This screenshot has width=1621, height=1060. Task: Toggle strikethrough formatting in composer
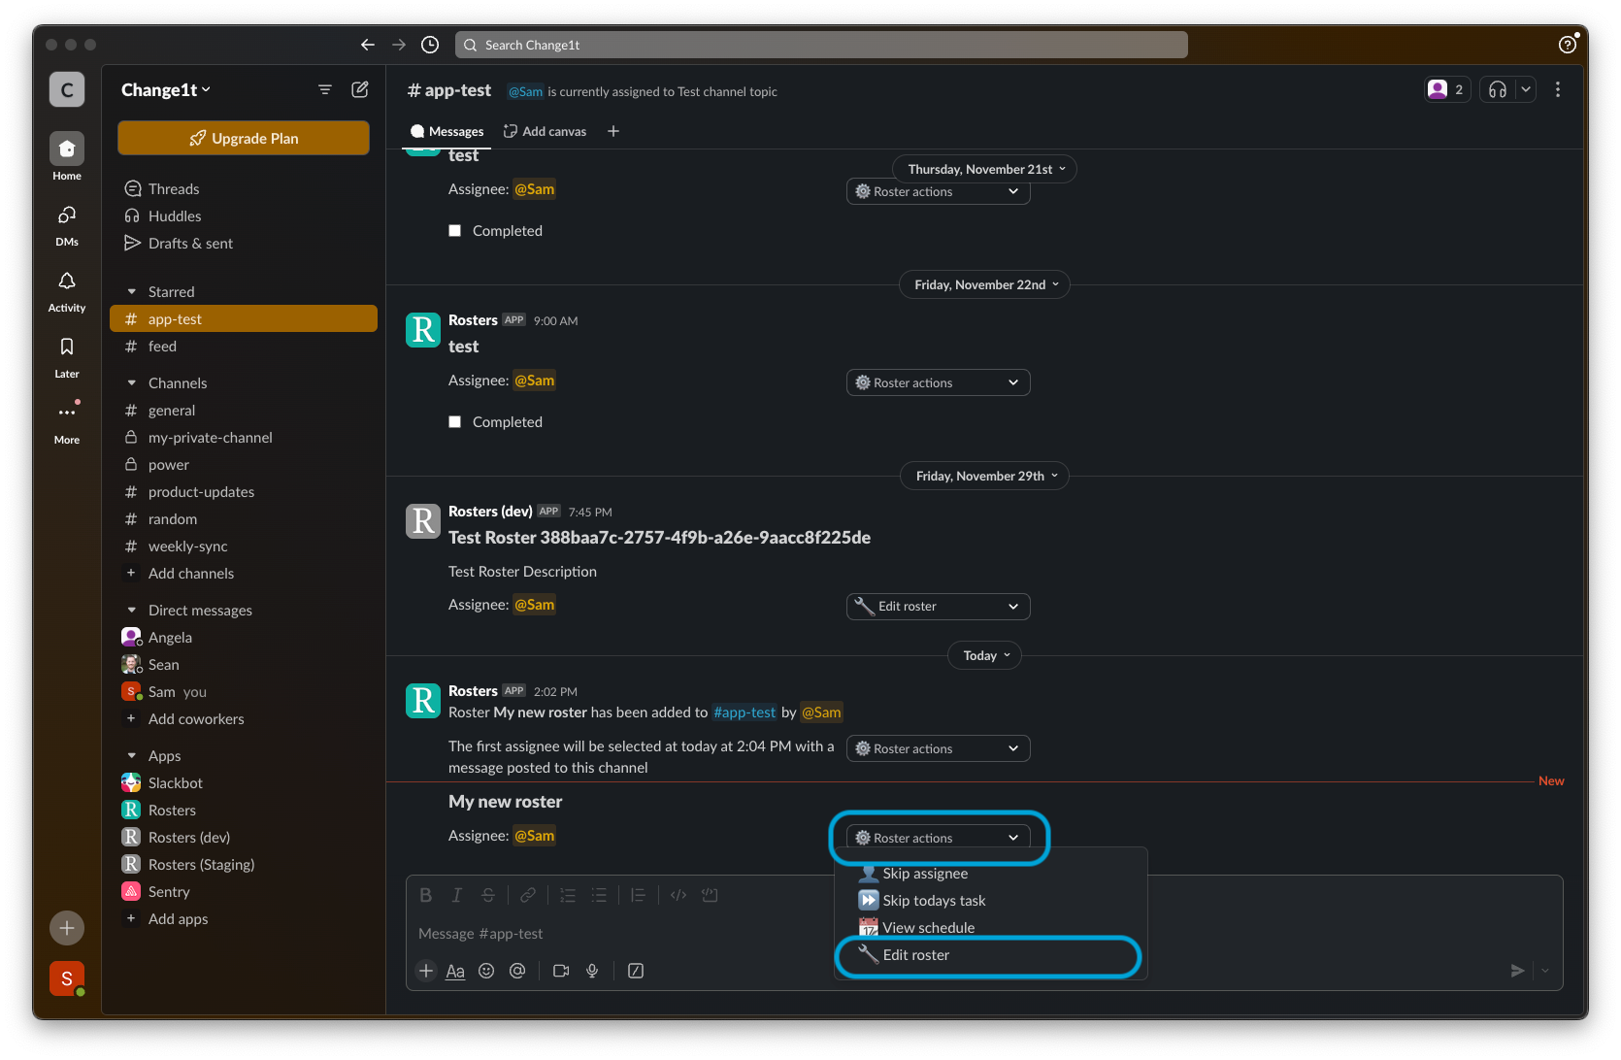coord(488,895)
